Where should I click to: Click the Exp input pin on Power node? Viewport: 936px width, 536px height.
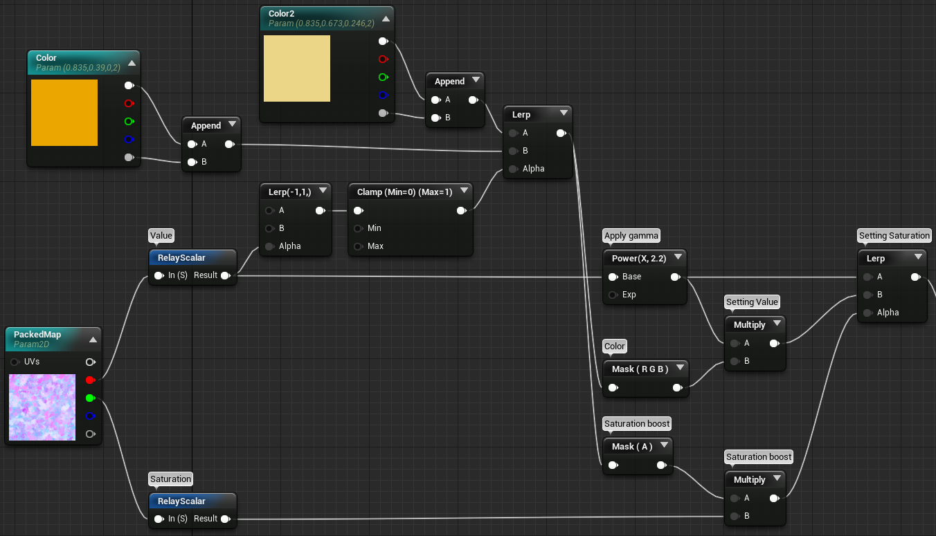(x=612, y=295)
